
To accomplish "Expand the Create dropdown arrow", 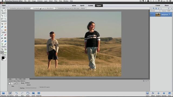I will coord(162,5).
